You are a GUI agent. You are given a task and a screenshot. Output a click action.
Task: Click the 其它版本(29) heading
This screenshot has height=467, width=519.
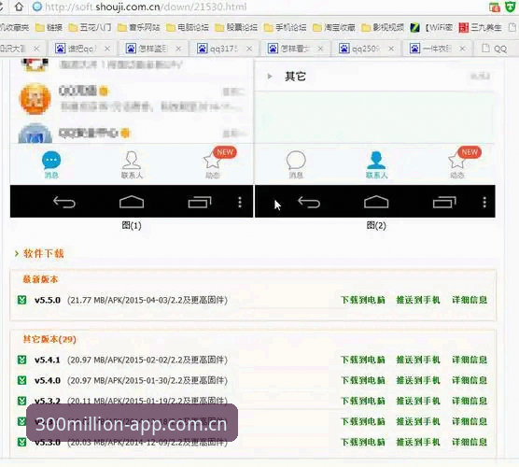click(49, 339)
